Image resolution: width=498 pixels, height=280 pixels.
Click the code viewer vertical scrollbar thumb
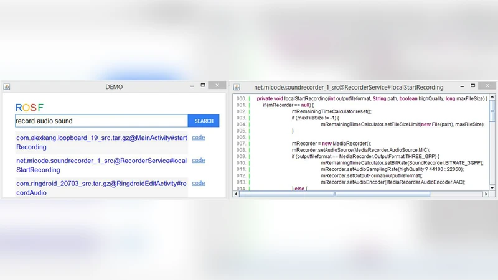click(x=492, y=112)
